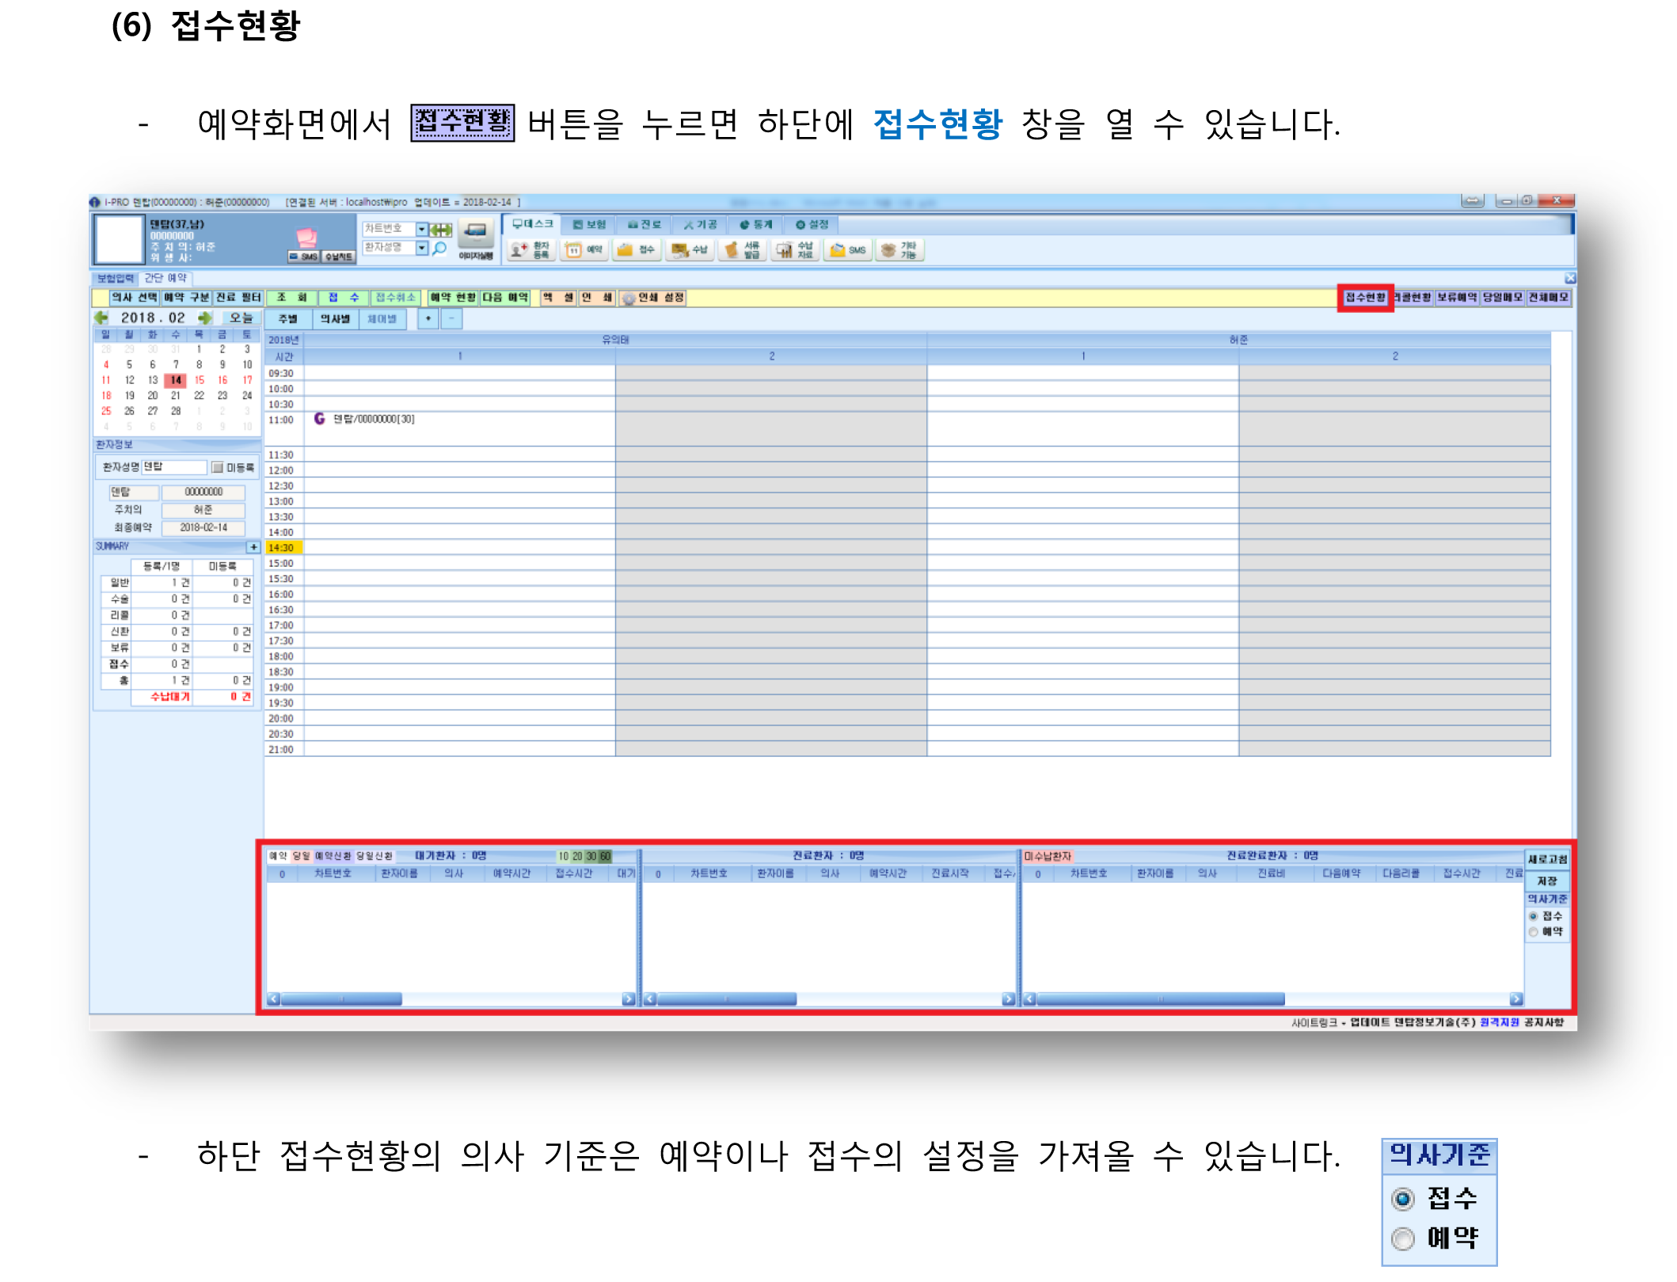The width and height of the screenshot is (1677, 1282).
Task: Open 예약 구분 selector
Action: click(187, 298)
